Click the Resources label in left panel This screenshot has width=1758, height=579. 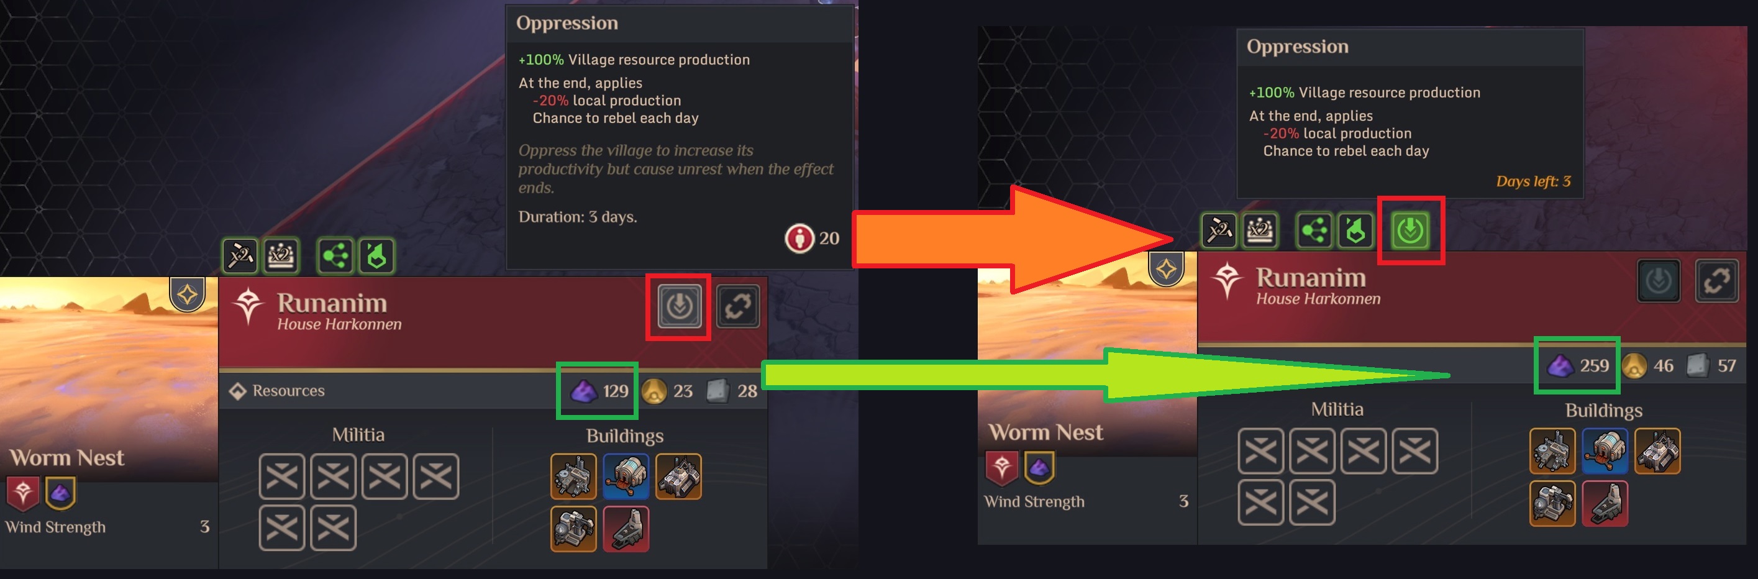click(x=288, y=391)
